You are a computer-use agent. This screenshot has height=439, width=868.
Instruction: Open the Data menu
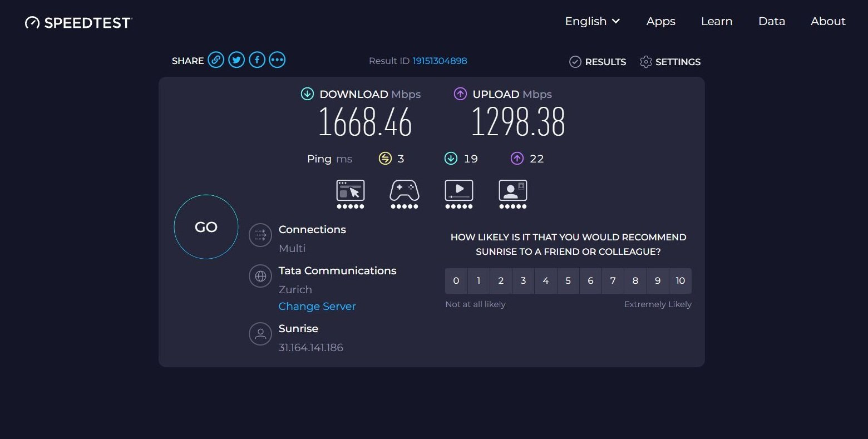(772, 21)
